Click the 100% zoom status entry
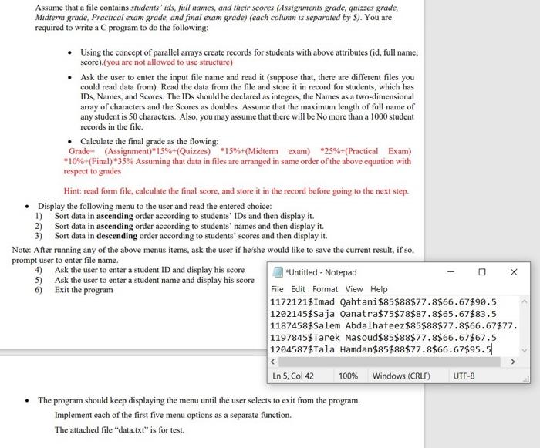This screenshot has height=448, width=540. pyautogui.click(x=348, y=376)
